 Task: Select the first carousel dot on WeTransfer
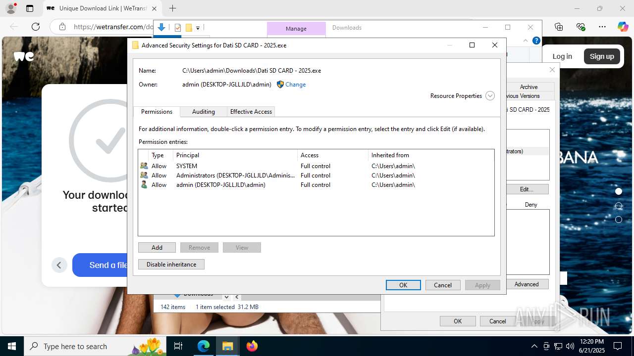pyautogui.click(x=618, y=191)
